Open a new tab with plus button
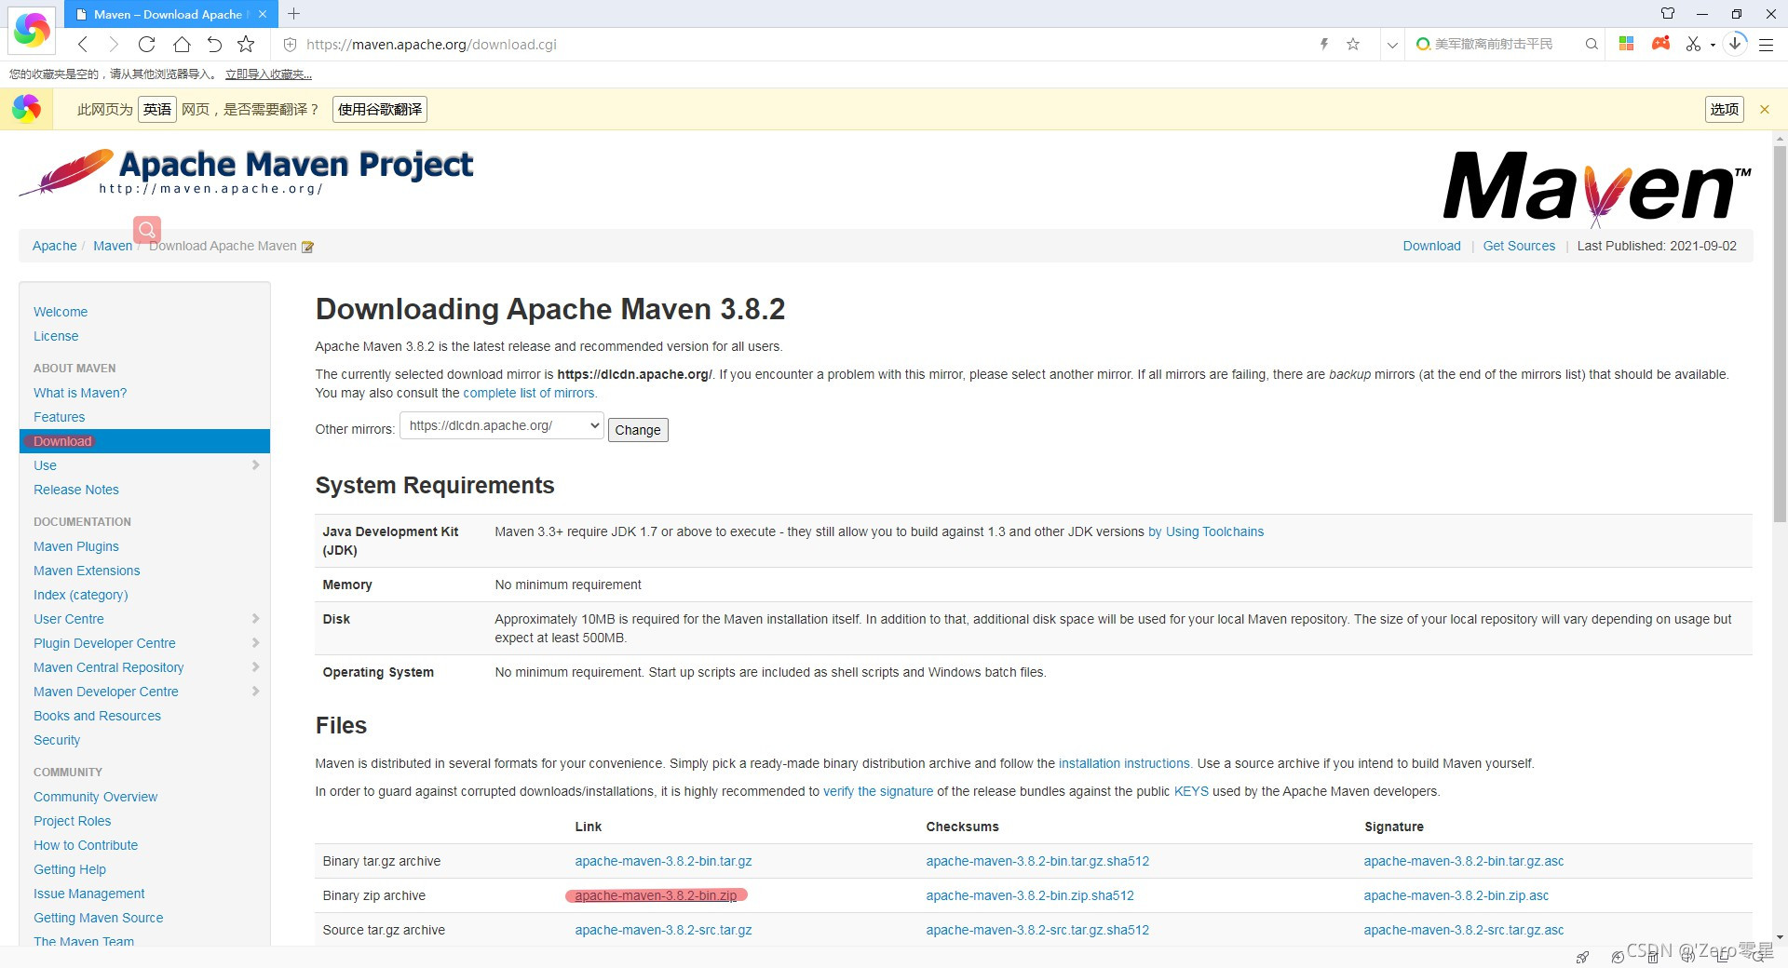 click(294, 14)
